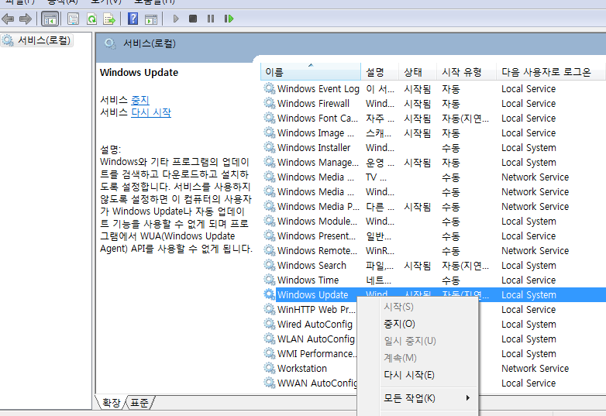Expand the 모든 작업 submenu arrow
This screenshot has height=416, width=606.
point(468,397)
